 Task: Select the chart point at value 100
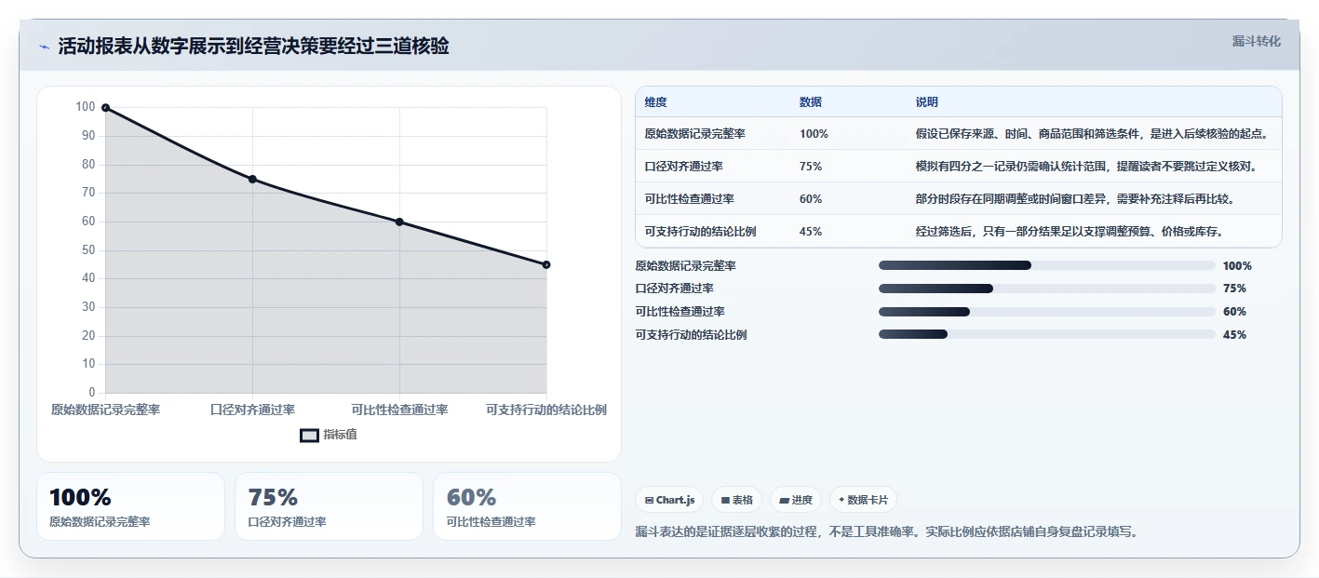105,108
